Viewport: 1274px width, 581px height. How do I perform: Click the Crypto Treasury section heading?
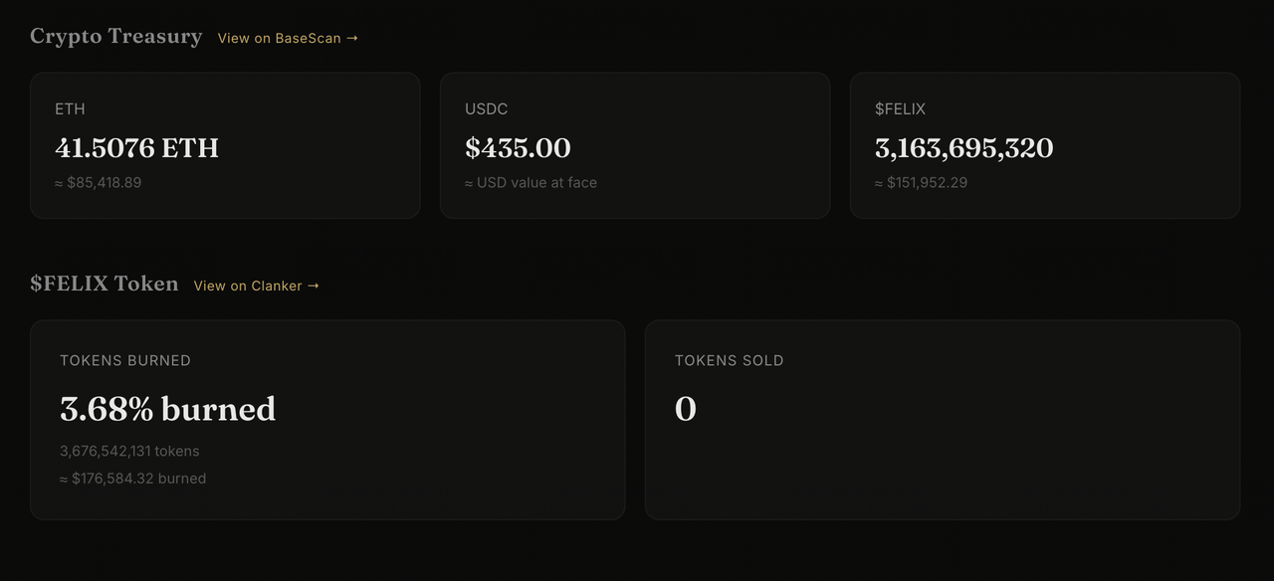115,36
